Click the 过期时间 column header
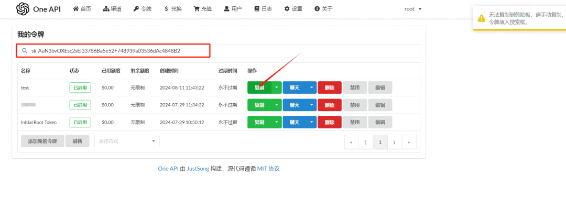Viewport: 566px width, 207px height. 228,70
